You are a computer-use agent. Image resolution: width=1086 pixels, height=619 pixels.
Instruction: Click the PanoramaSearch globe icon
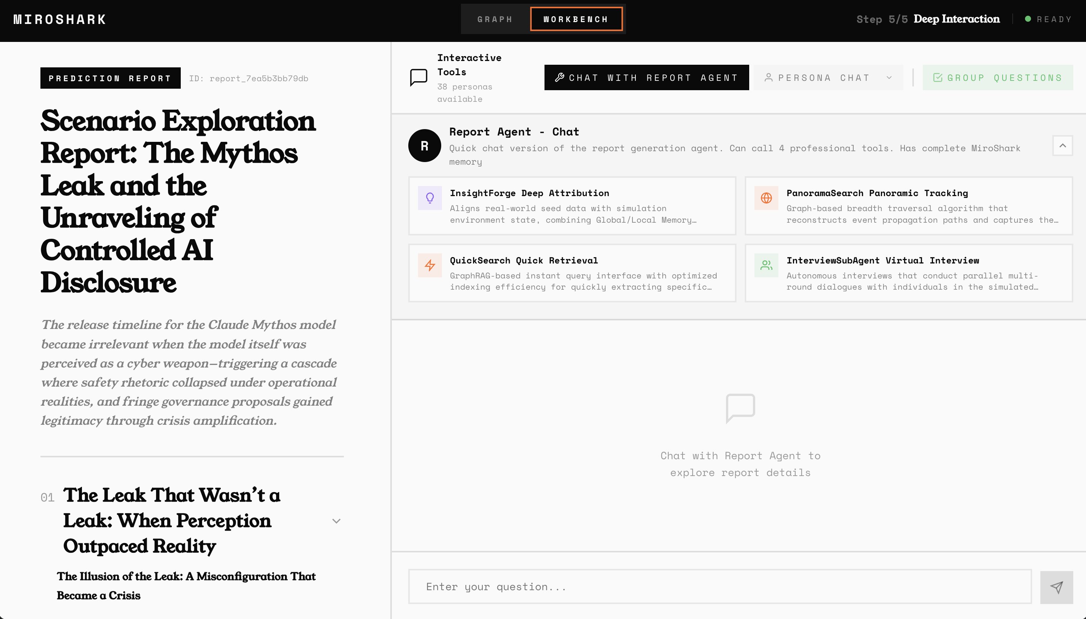pyautogui.click(x=766, y=198)
